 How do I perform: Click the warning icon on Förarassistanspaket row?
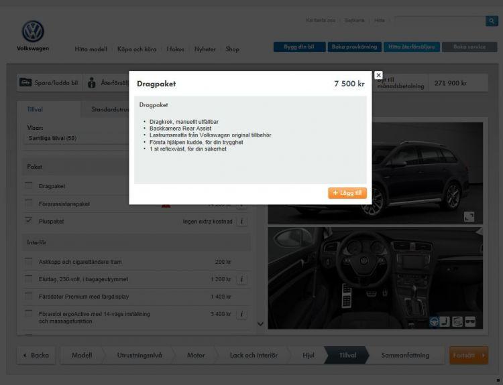pos(166,206)
